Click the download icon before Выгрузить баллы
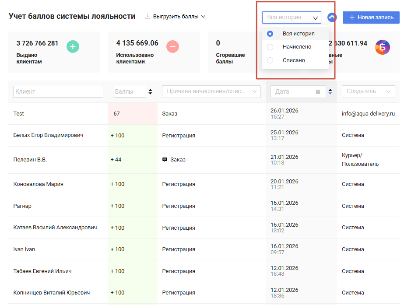Screen dimensions: 404x305 [148, 17]
